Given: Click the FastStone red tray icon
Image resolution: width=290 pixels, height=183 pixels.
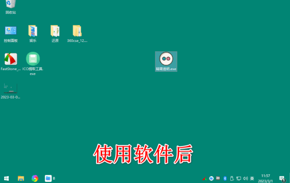Looking at the screenshot, I should (205, 179).
